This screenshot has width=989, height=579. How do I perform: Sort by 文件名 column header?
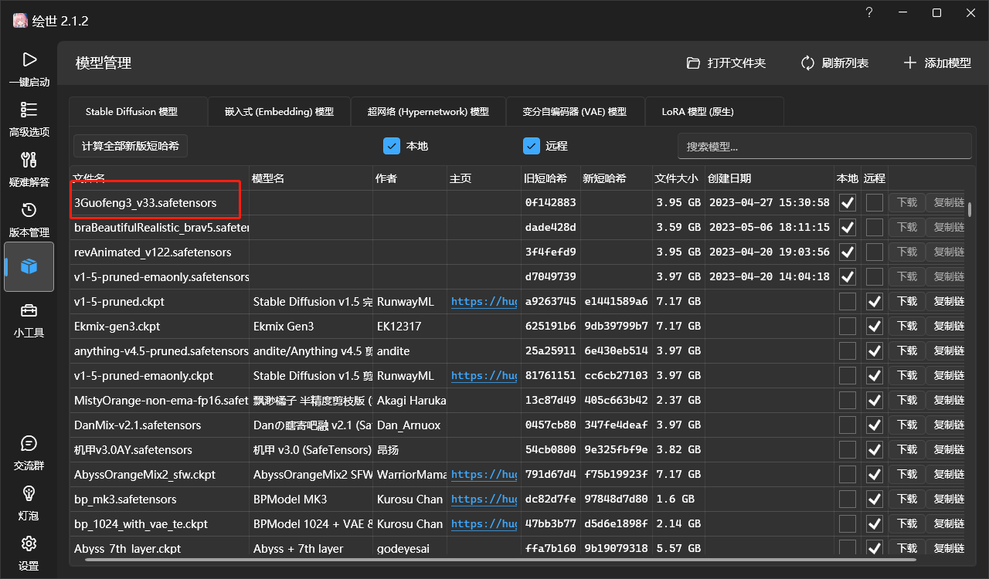(x=160, y=178)
